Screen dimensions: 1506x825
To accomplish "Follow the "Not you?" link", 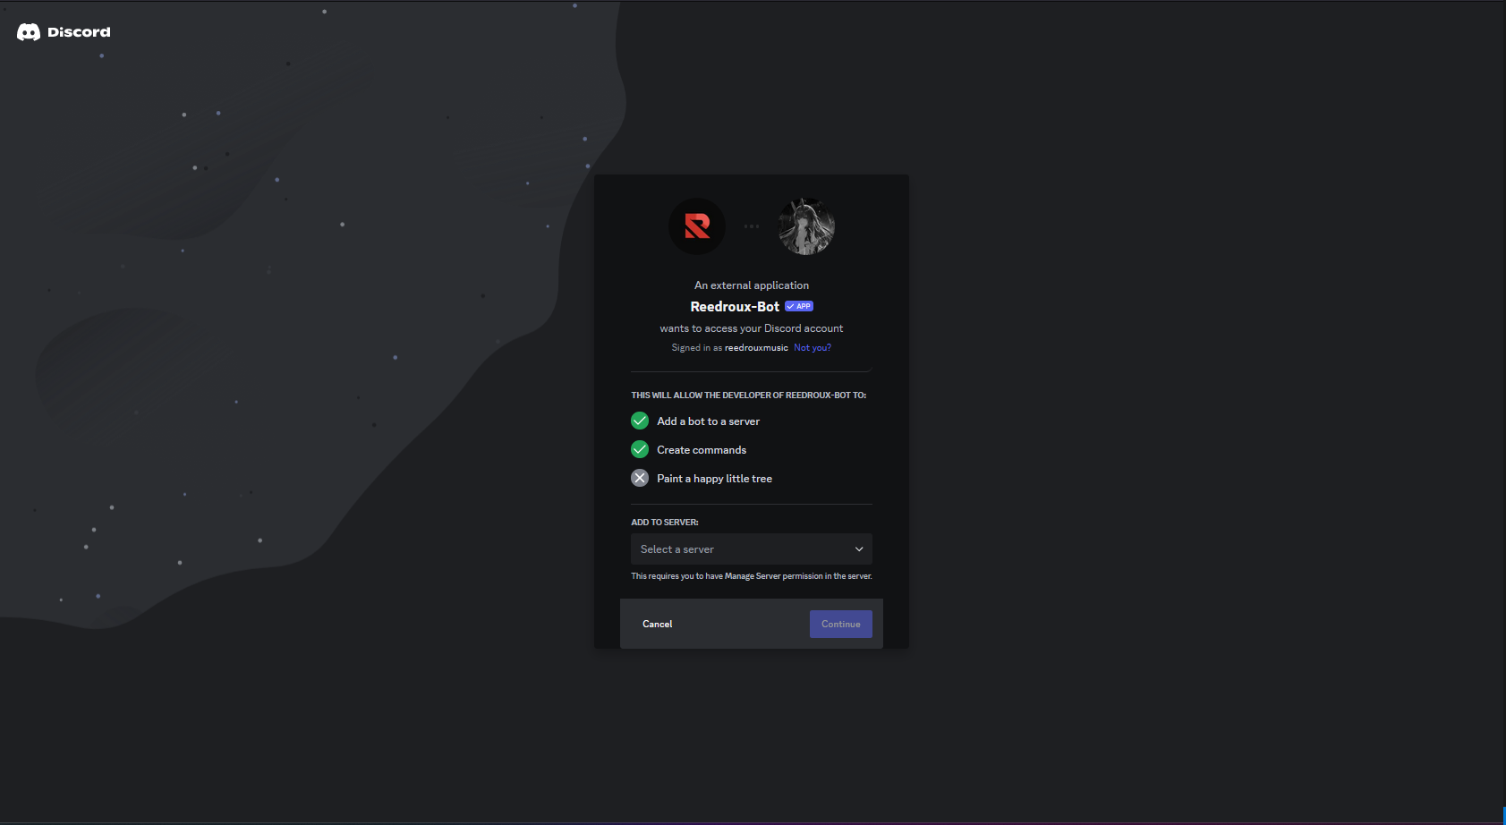I will click(813, 348).
